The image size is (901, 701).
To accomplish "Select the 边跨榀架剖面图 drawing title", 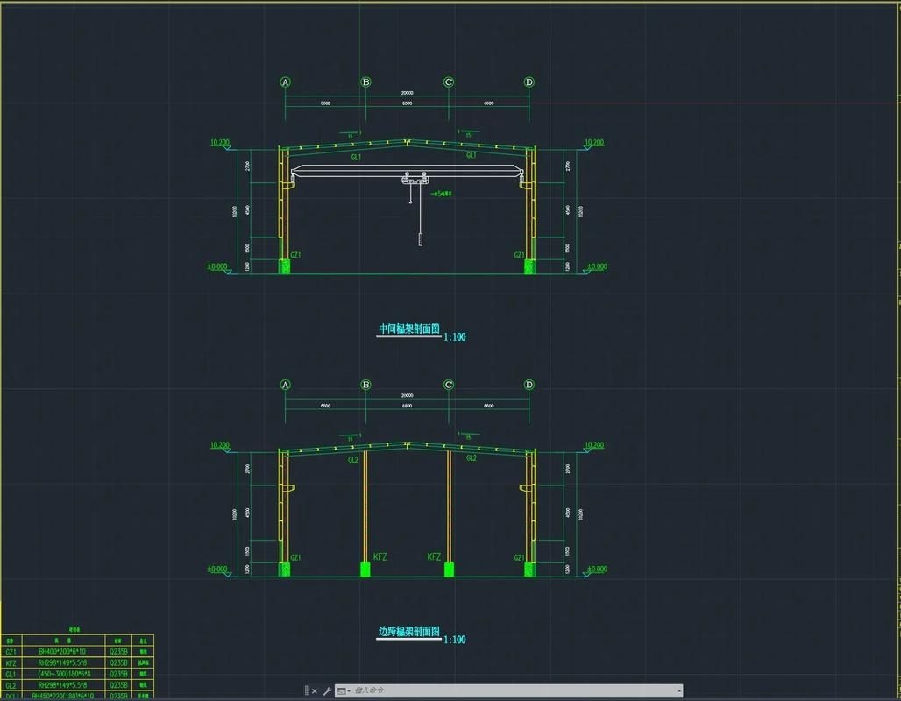I will click(408, 632).
